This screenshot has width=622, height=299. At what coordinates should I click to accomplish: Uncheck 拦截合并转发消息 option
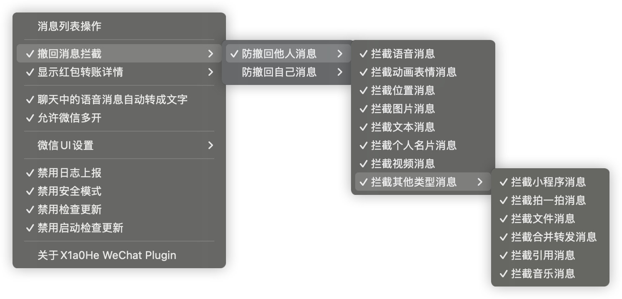554,237
